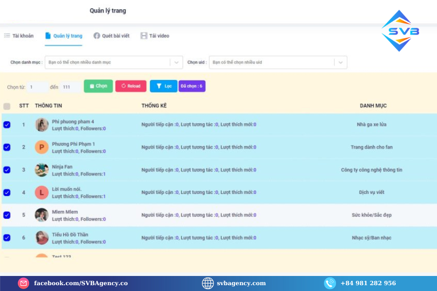Click the globe icon beside svbagency.com
The height and width of the screenshot is (291, 437).
click(x=208, y=283)
